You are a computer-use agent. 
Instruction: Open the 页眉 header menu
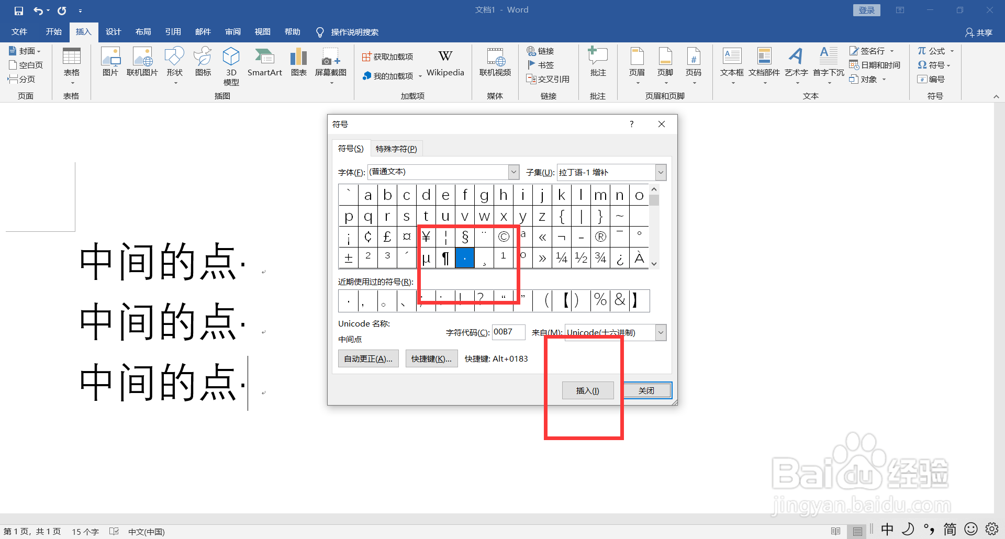(x=637, y=65)
